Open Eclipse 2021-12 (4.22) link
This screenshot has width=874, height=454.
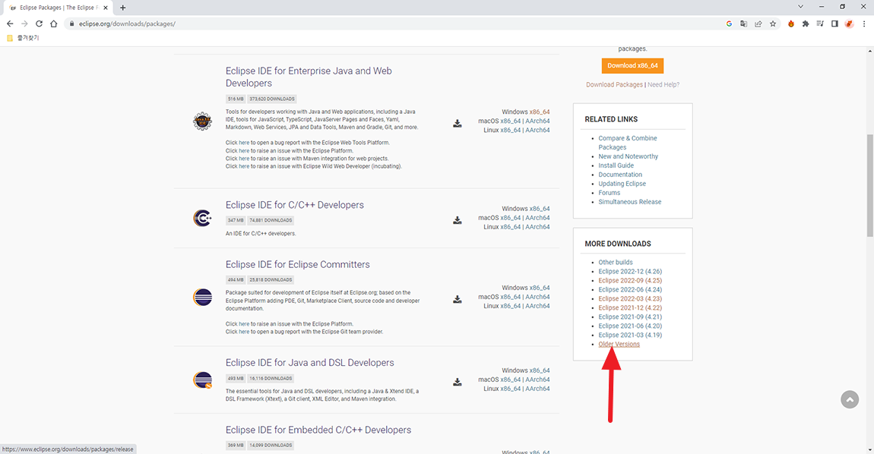[x=630, y=307]
